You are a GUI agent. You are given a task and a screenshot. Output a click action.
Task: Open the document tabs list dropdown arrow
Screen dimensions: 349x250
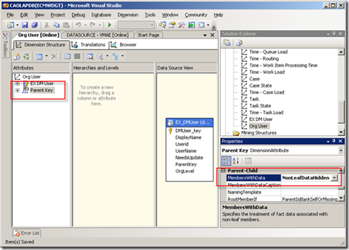pyautogui.click(x=205, y=36)
